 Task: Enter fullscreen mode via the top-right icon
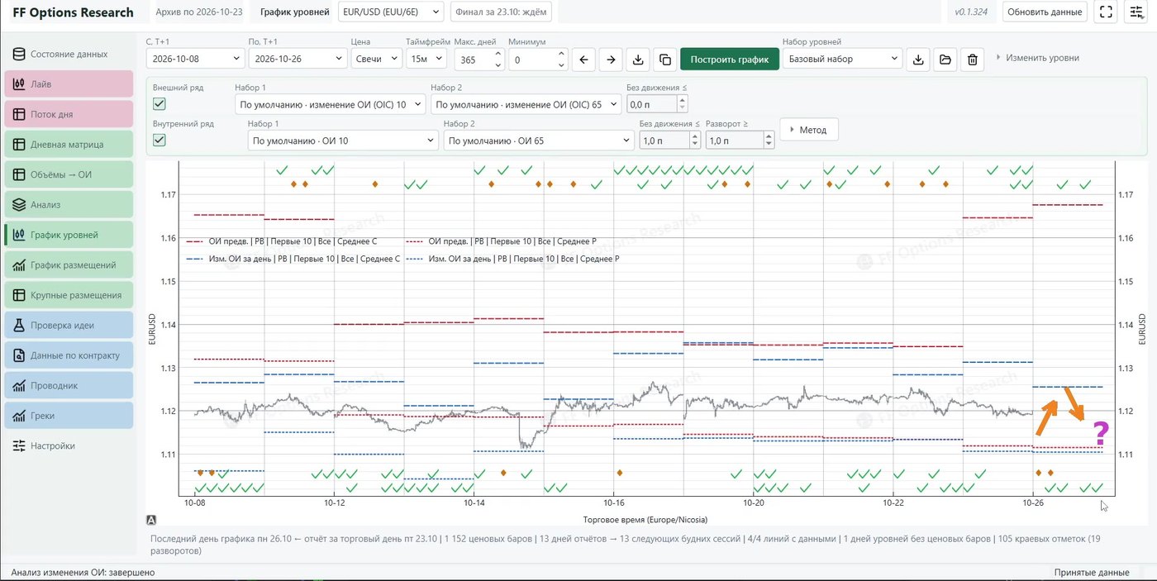[x=1106, y=12]
